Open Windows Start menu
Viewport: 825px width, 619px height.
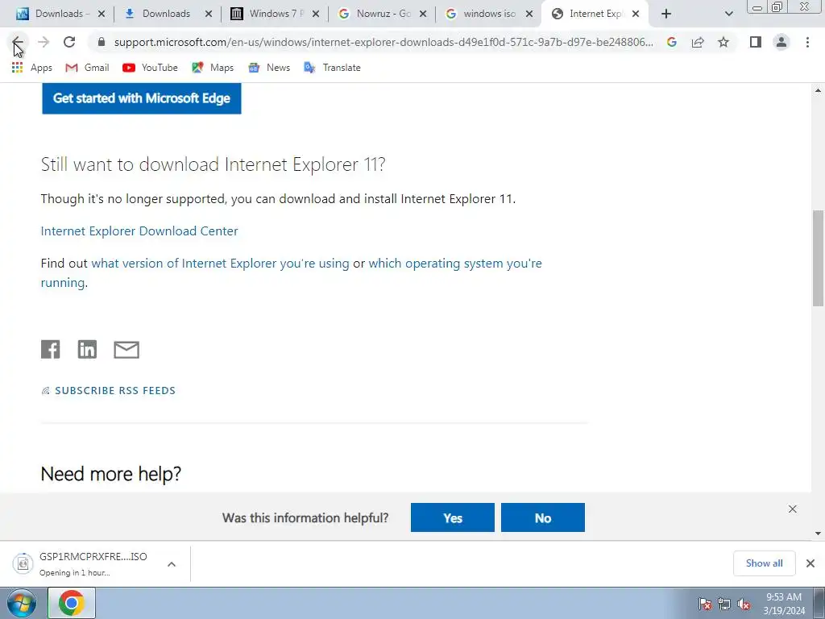(22, 603)
